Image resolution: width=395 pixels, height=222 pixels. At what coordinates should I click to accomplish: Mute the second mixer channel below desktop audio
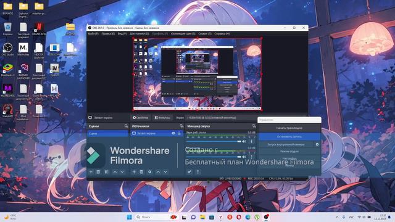click(244, 157)
